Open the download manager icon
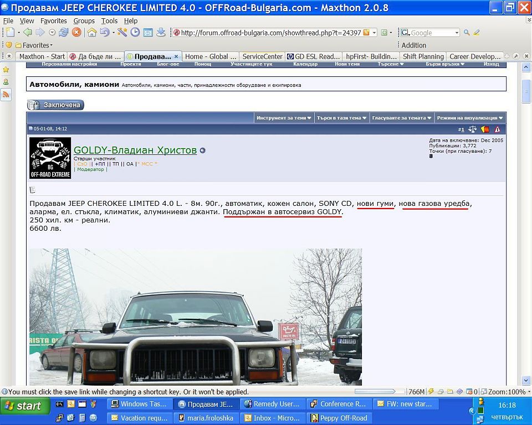The height and width of the screenshot is (425, 532). [x=161, y=33]
